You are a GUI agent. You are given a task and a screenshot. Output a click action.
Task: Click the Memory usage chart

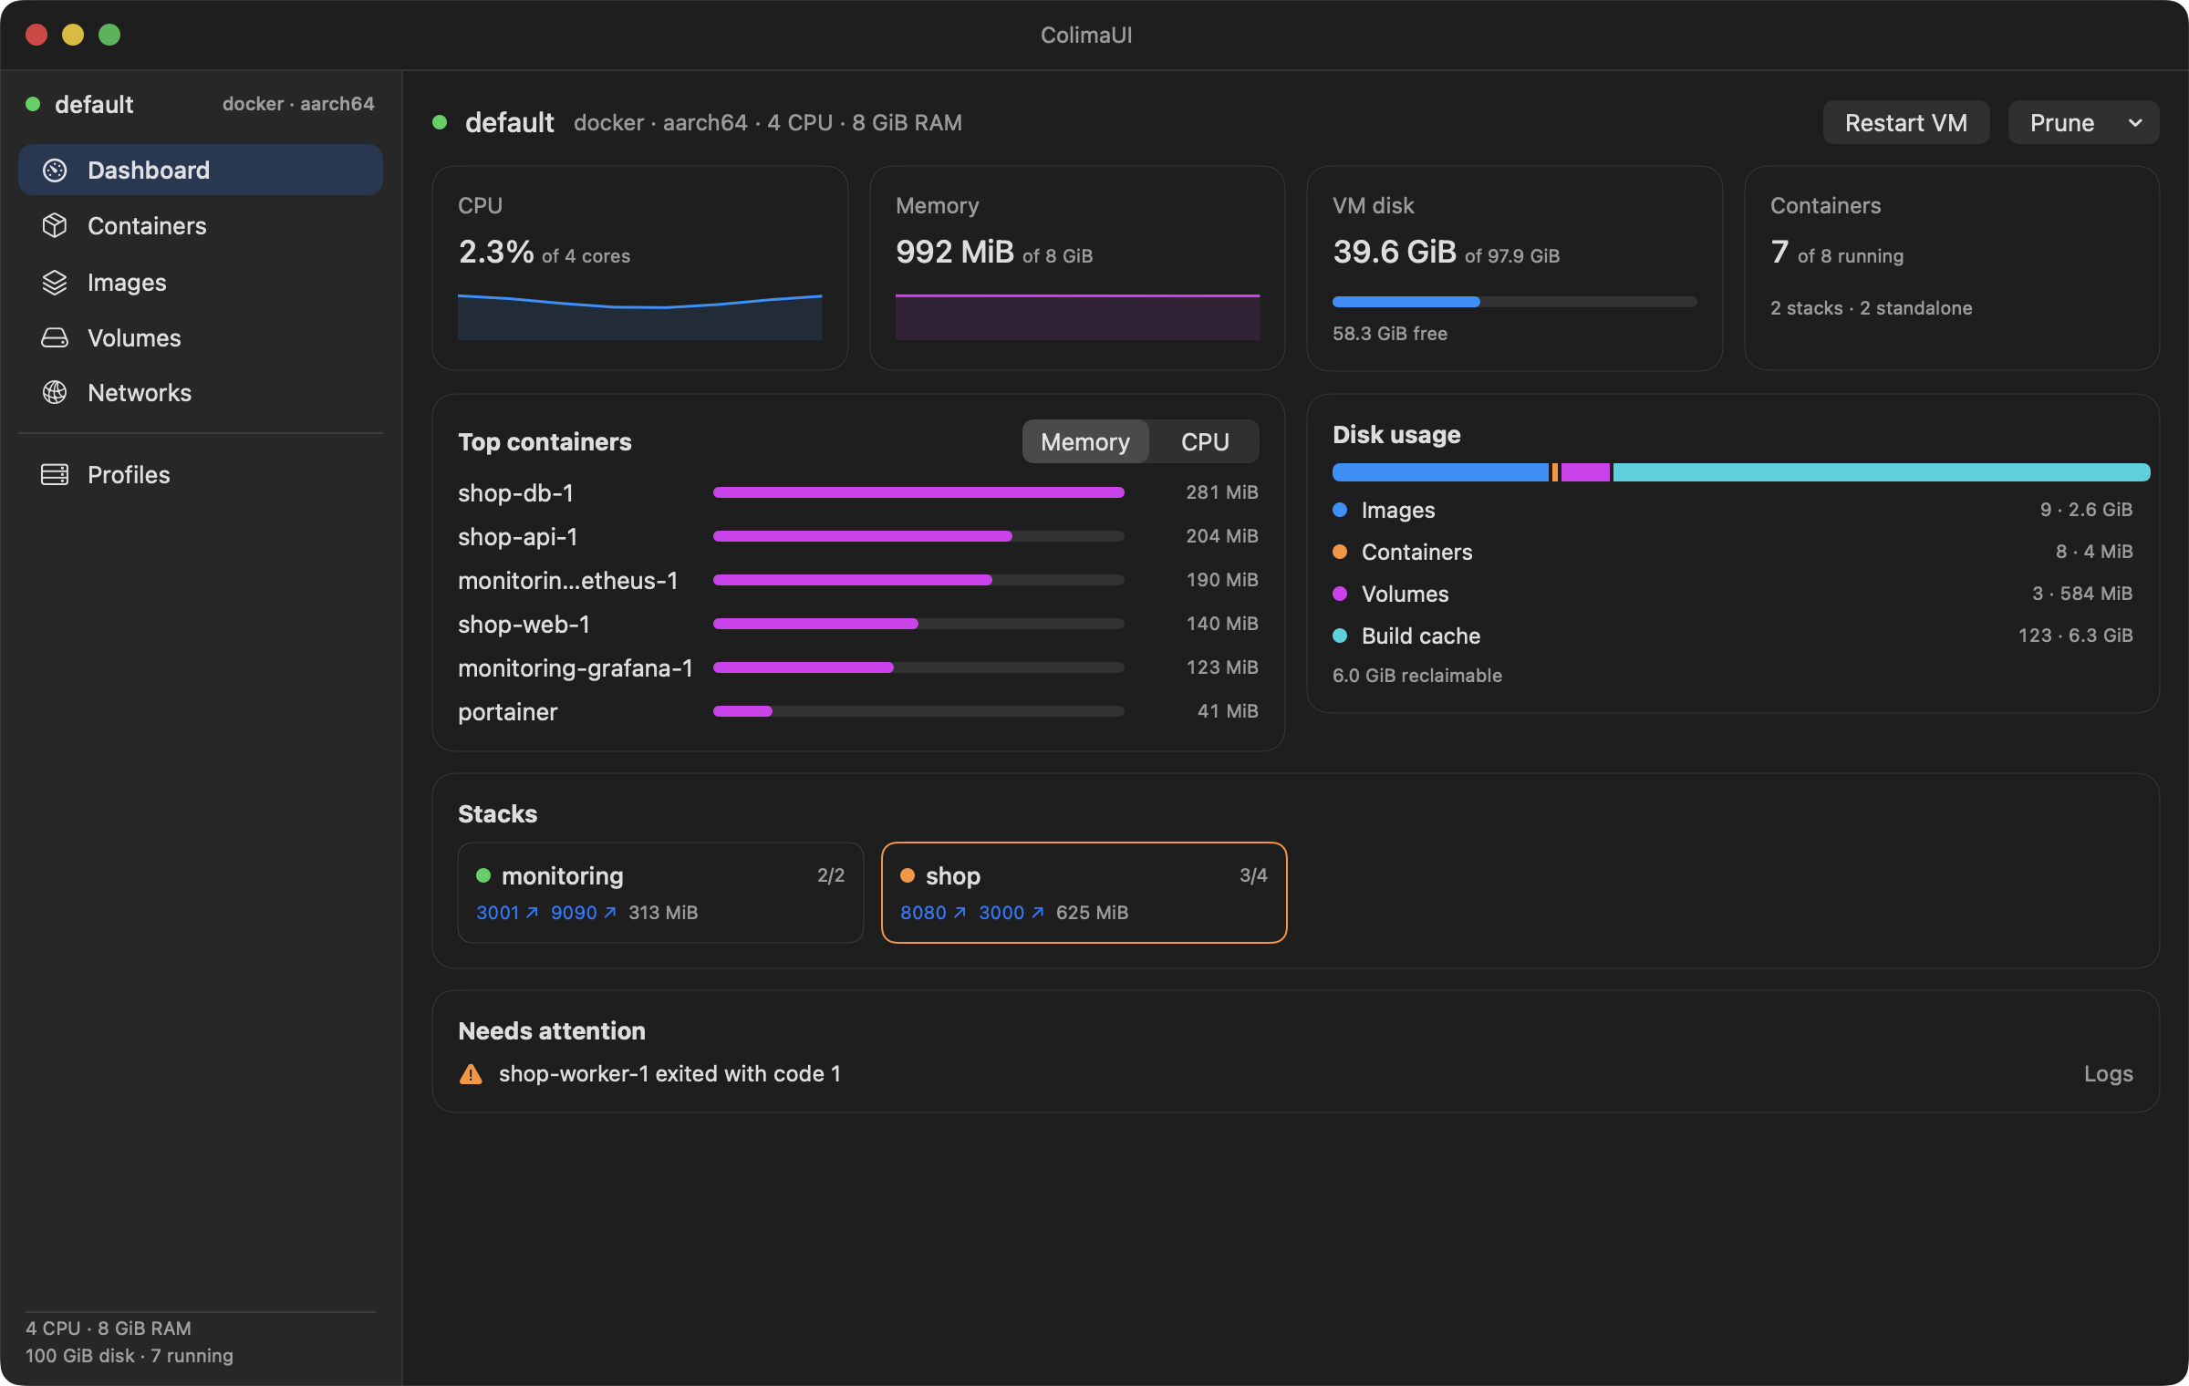coord(1078,316)
